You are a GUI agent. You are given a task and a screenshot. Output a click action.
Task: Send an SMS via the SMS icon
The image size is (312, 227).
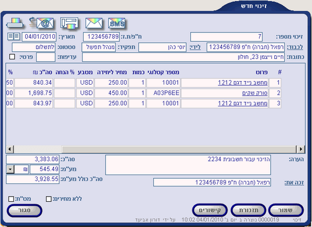[117, 23]
